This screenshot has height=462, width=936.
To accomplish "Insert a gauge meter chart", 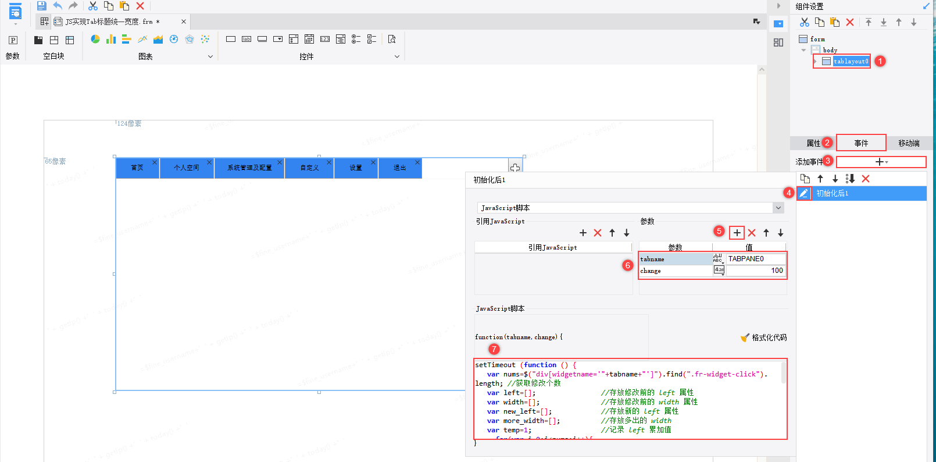I will pos(174,39).
